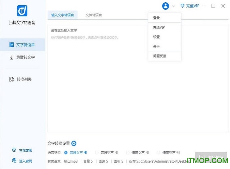
Task: Select the 情感女声 radio button
Action: [128, 153]
